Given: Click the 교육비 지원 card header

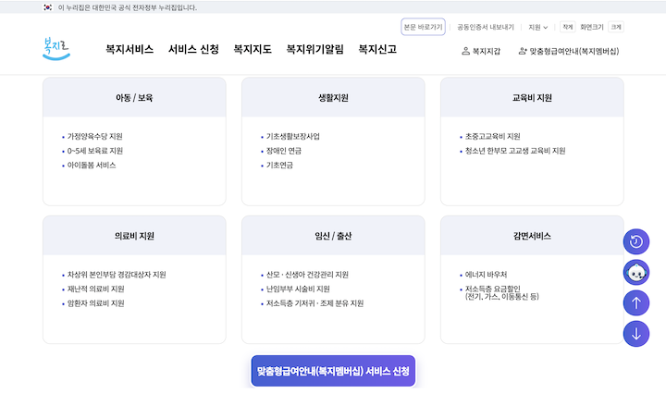Looking at the screenshot, I should 532,97.
